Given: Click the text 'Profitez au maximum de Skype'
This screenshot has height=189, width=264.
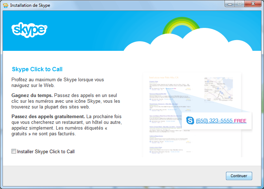Looking at the screenshot, I should coord(44,79).
